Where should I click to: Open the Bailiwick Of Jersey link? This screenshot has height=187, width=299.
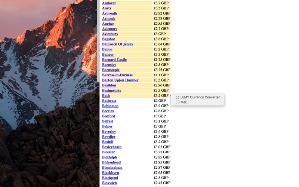(117, 44)
